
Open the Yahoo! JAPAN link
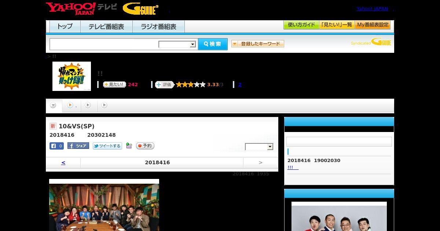[x=372, y=8]
